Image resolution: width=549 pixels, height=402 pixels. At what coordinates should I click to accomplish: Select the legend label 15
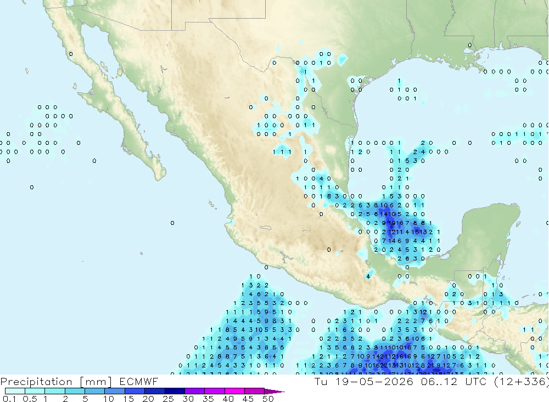click(x=128, y=399)
